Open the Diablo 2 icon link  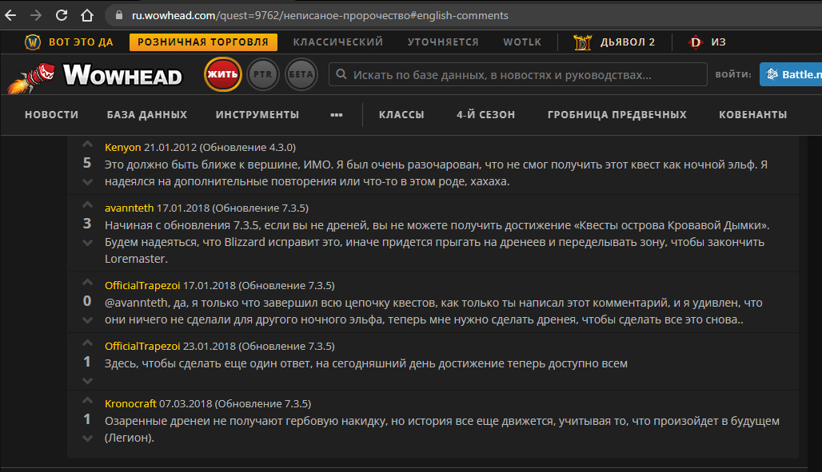click(x=581, y=42)
